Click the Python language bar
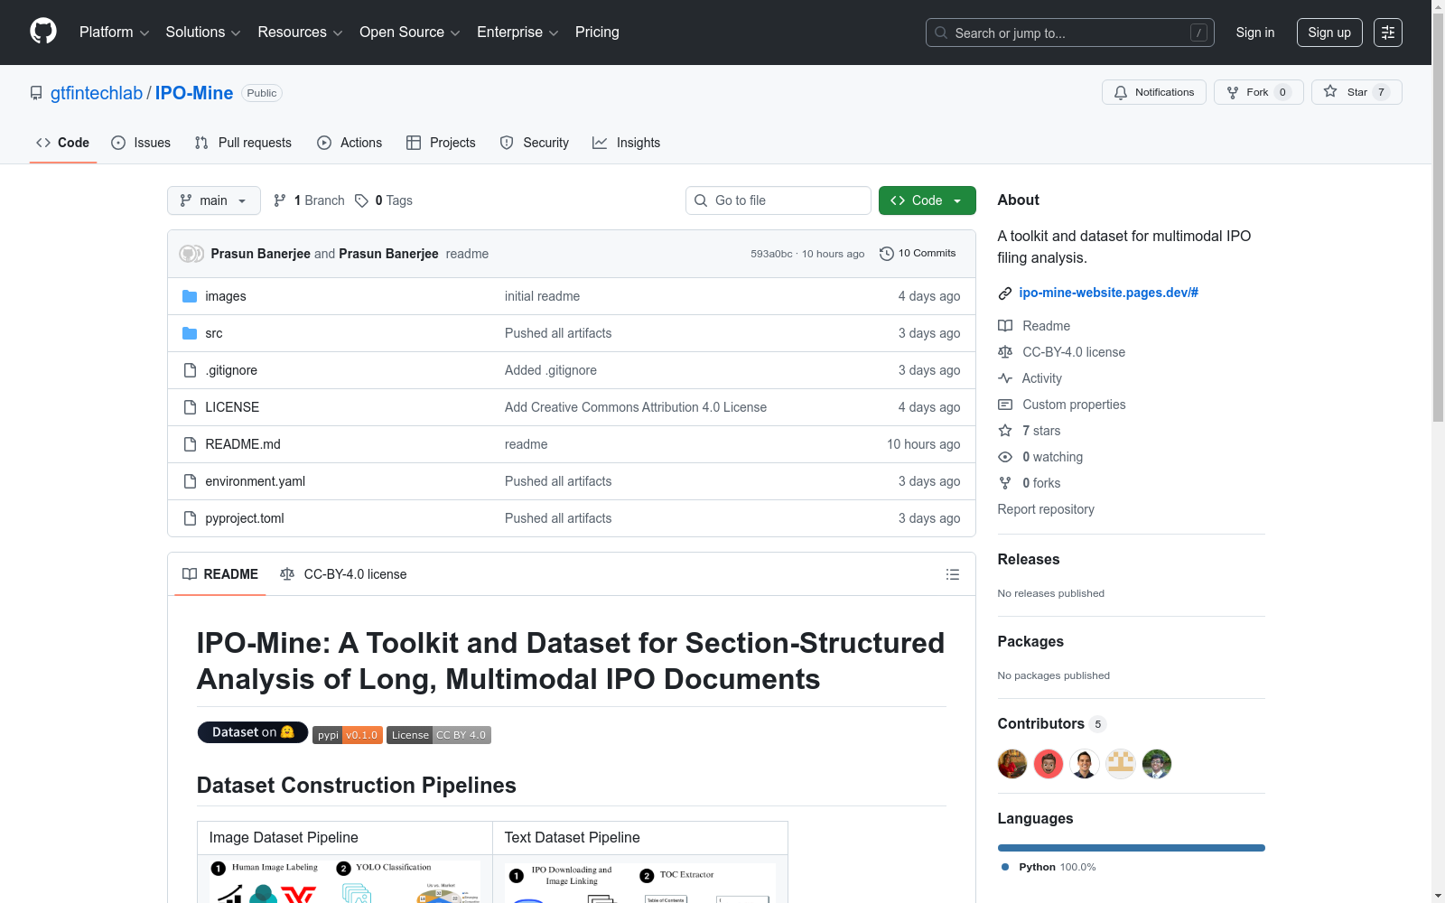The width and height of the screenshot is (1445, 903). (x=1131, y=848)
